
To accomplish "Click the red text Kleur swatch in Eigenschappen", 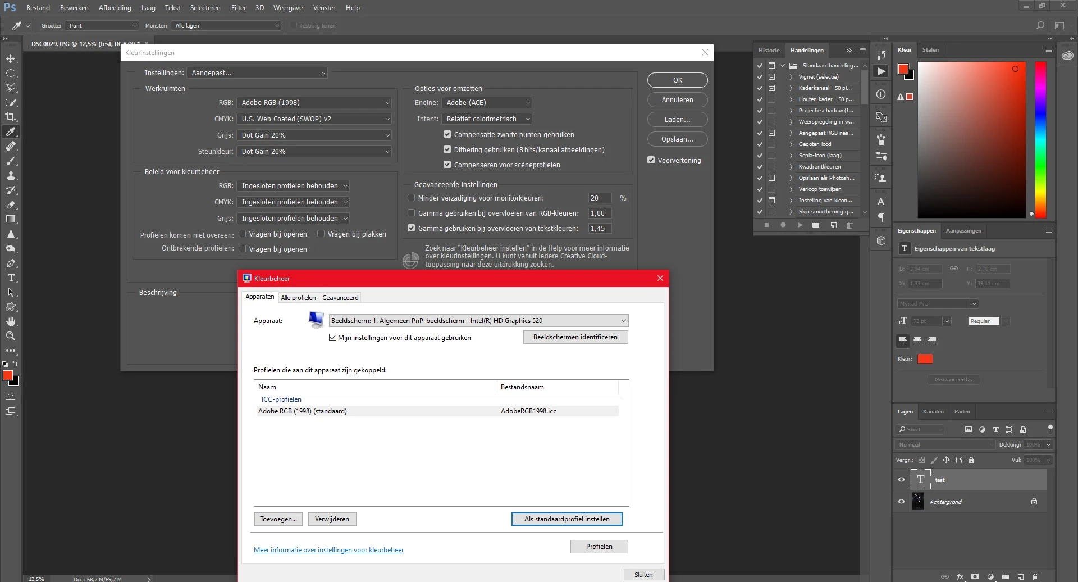I will (x=925, y=359).
